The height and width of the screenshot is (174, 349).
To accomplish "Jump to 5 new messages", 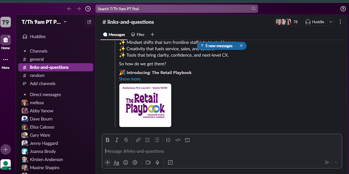I will click(x=217, y=46).
